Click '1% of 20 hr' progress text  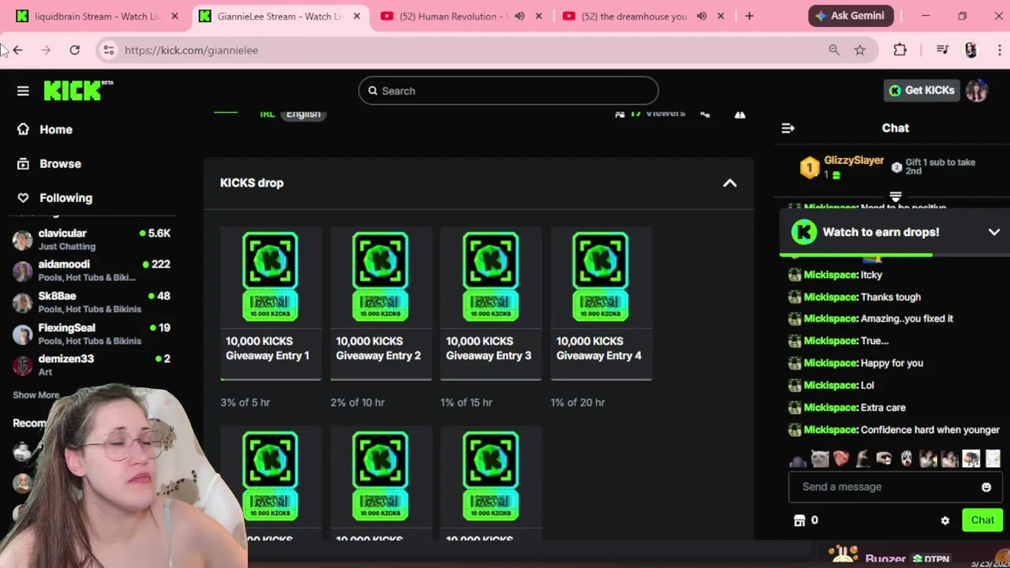coord(578,402)
